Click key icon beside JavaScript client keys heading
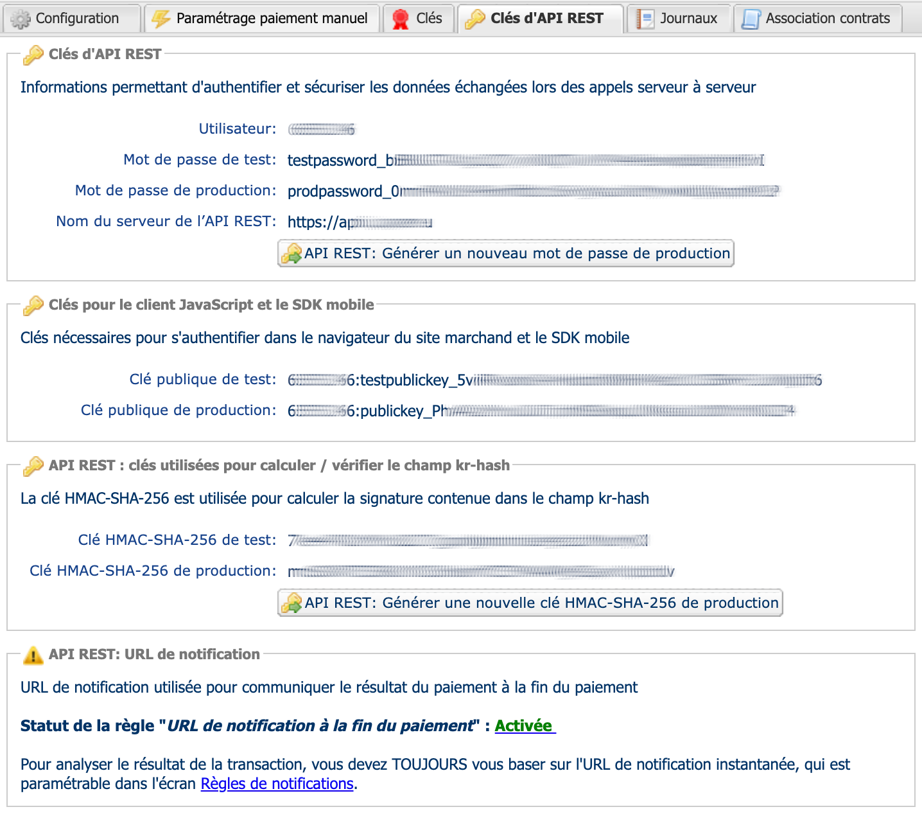 tap(33, 305)
